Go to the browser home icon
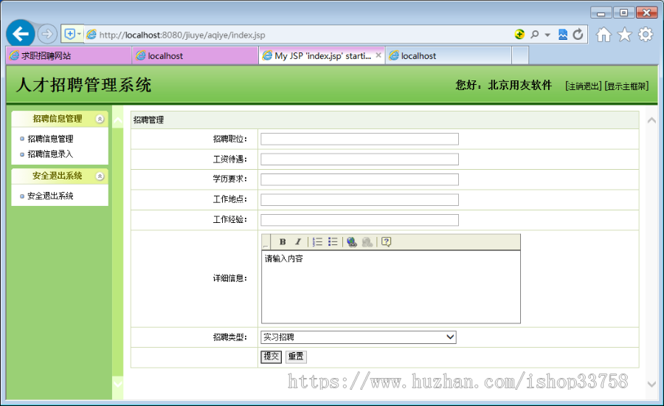Screen dimensions: 664x406 click(604, 35)
